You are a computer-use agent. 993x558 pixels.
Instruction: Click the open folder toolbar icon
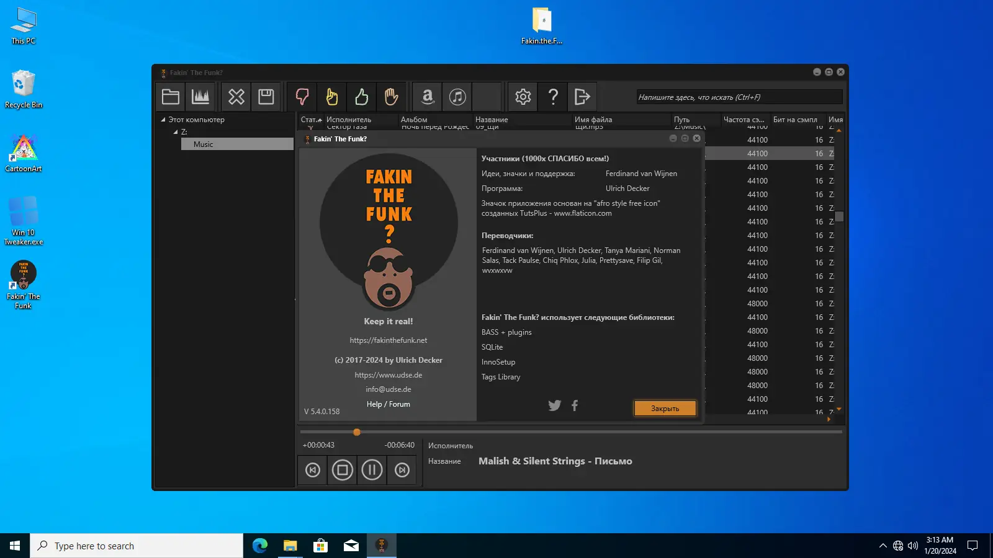click(x=171, y=97)
